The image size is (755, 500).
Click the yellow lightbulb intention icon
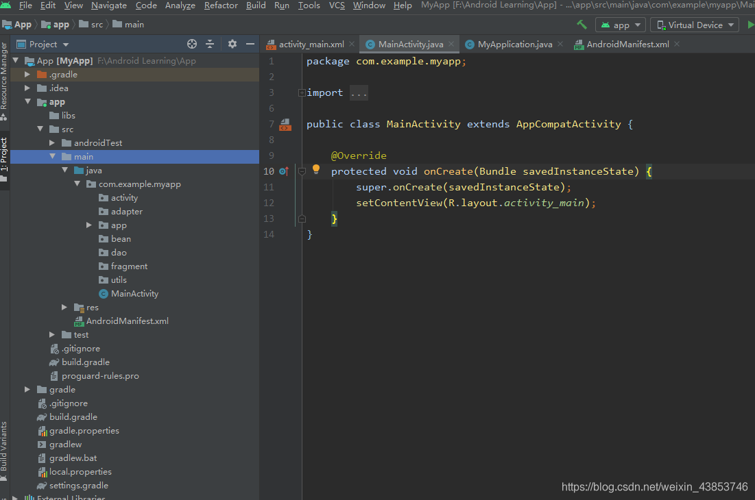pos(316,169)
